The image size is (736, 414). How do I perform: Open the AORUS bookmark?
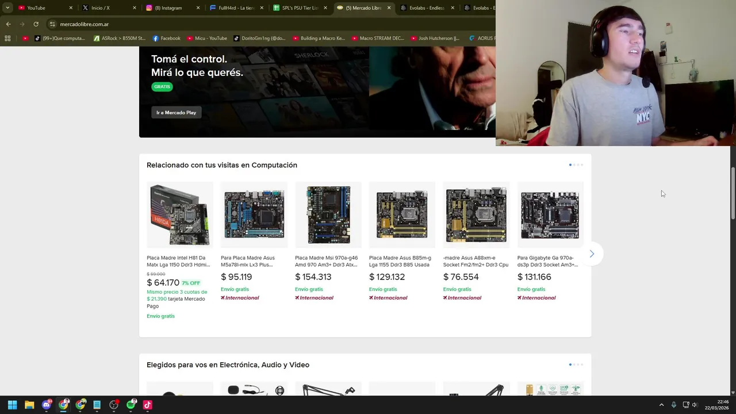coord(481,39)
